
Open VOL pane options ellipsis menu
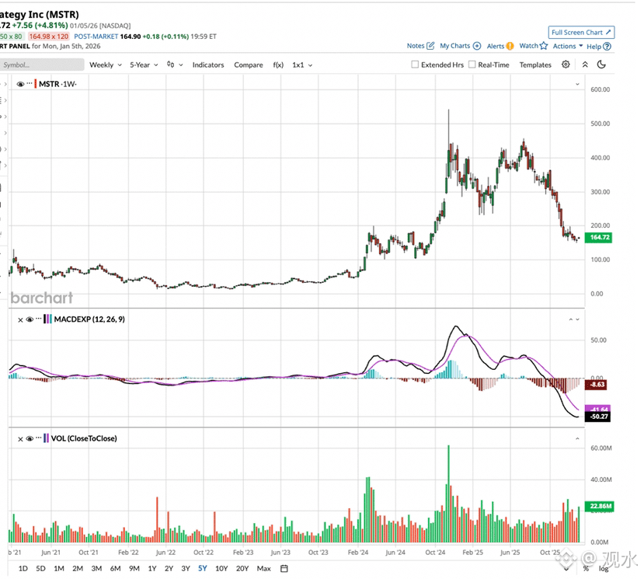tap(39, 438)
